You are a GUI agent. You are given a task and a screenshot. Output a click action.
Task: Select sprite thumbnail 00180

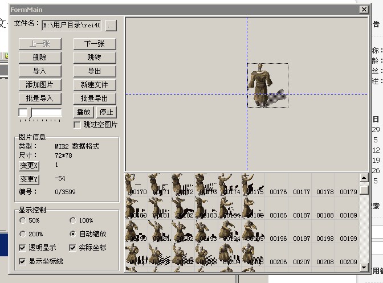point(136,208)
